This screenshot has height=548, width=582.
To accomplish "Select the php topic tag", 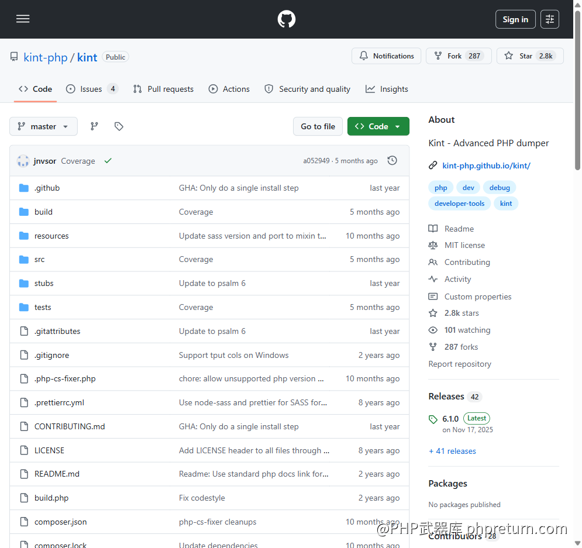I will click(x=440, y=188).
